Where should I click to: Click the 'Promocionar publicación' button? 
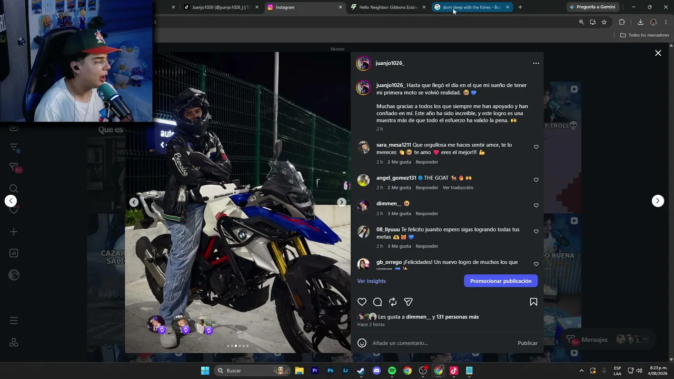click(501, 281)
